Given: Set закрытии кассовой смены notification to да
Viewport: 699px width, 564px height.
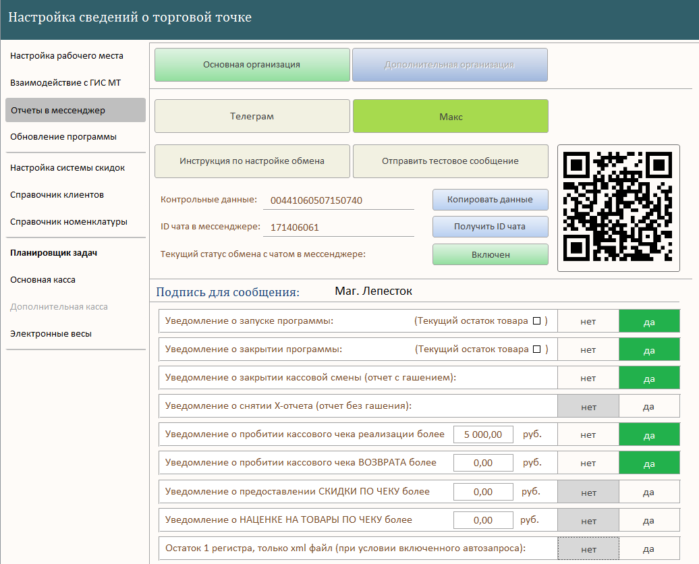Looking at the screenshot, I should pyautogui.click(x=649, y=378).
